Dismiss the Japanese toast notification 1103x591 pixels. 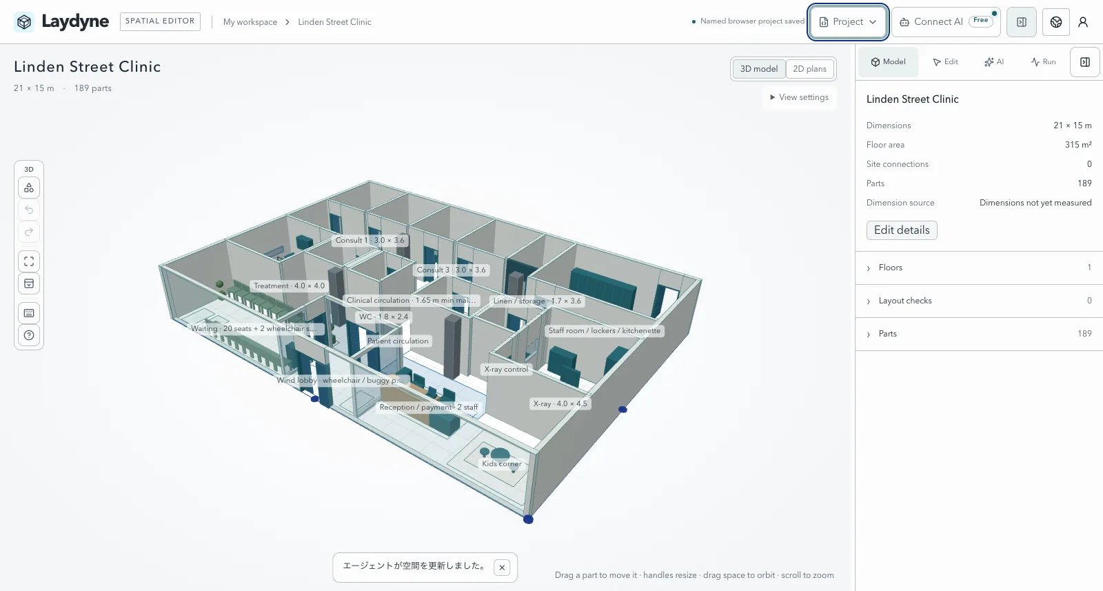[503, 568]
